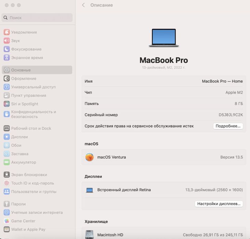
Task: Click the MacBook Pro laptop image
Action: [164, 38]
